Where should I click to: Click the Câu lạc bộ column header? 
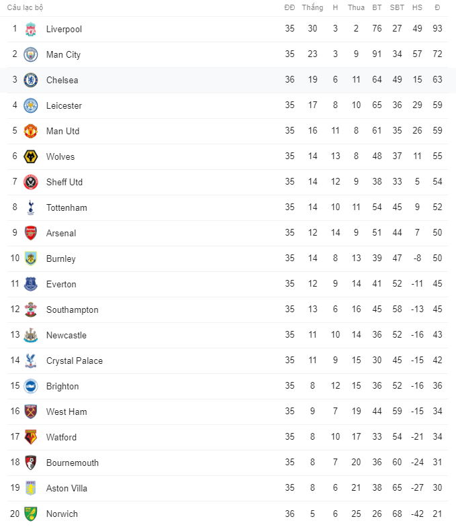tap(26, 7)
